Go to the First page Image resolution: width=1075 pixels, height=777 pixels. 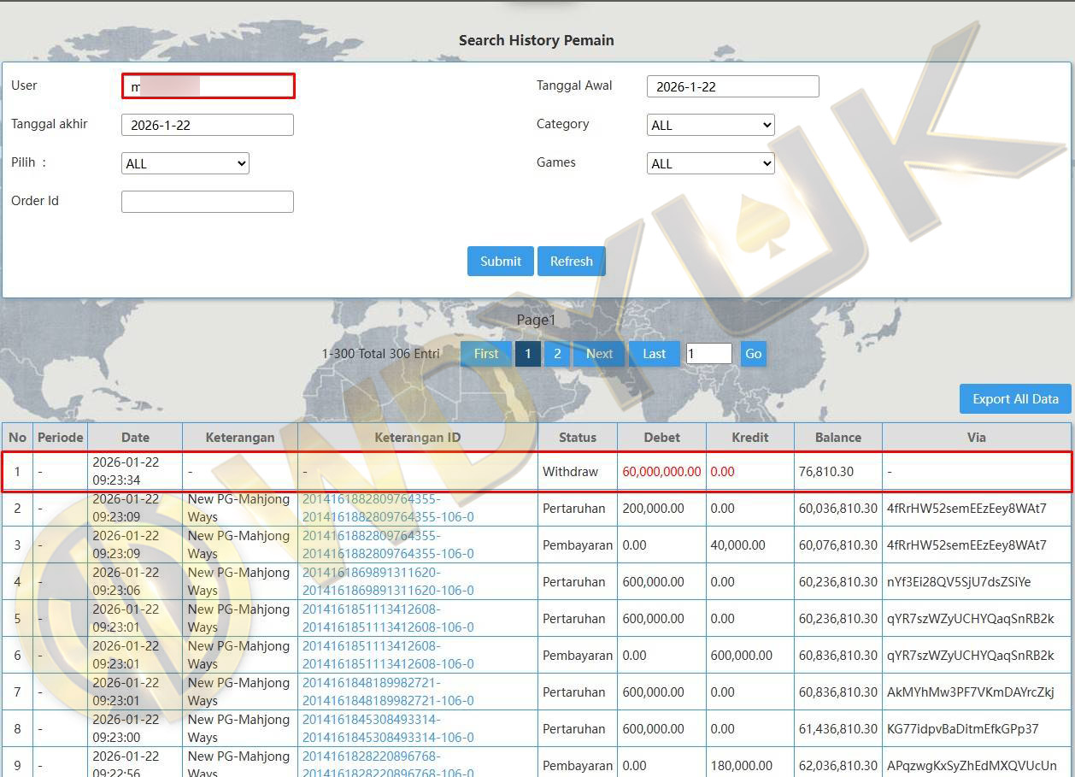click(485, 354)
